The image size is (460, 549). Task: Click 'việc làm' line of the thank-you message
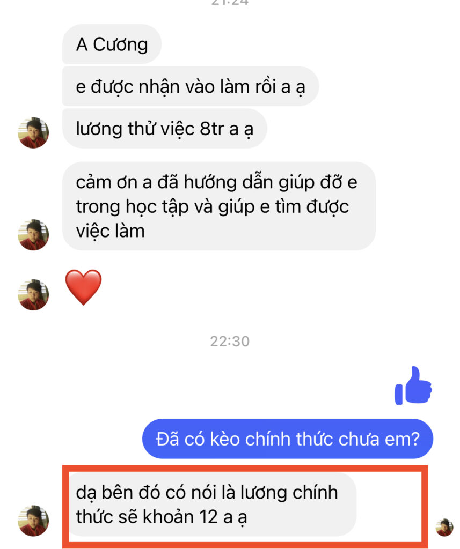click(111, 232)
